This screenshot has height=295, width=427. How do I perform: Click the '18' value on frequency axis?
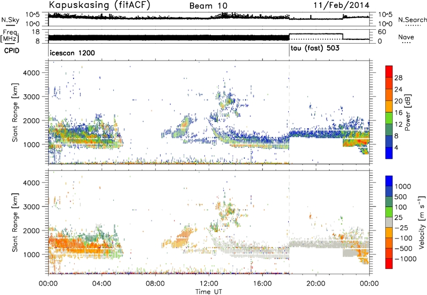click(x=35, y=32)
